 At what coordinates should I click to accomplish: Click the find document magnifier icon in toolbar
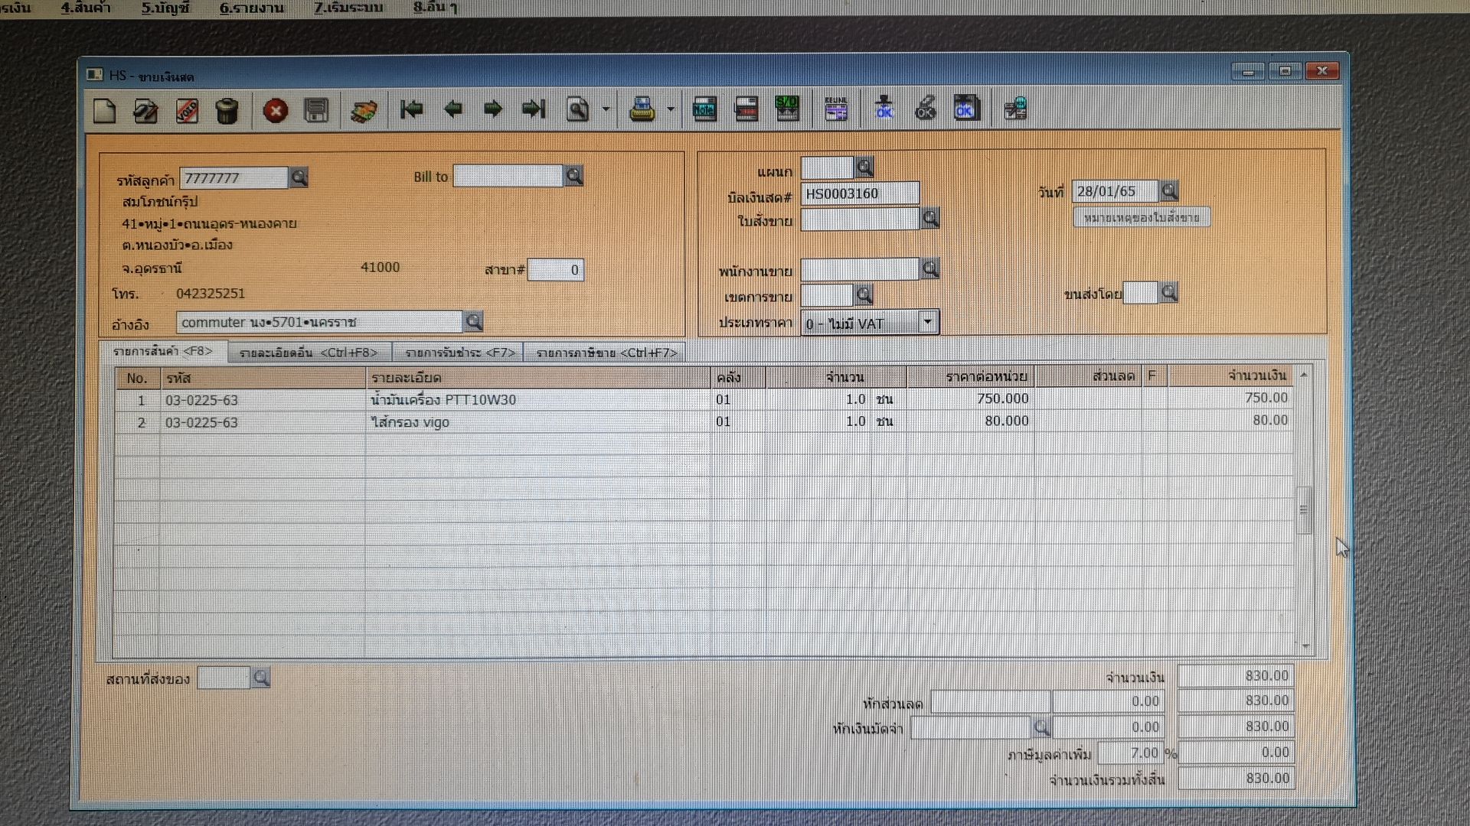click(578, 110)
